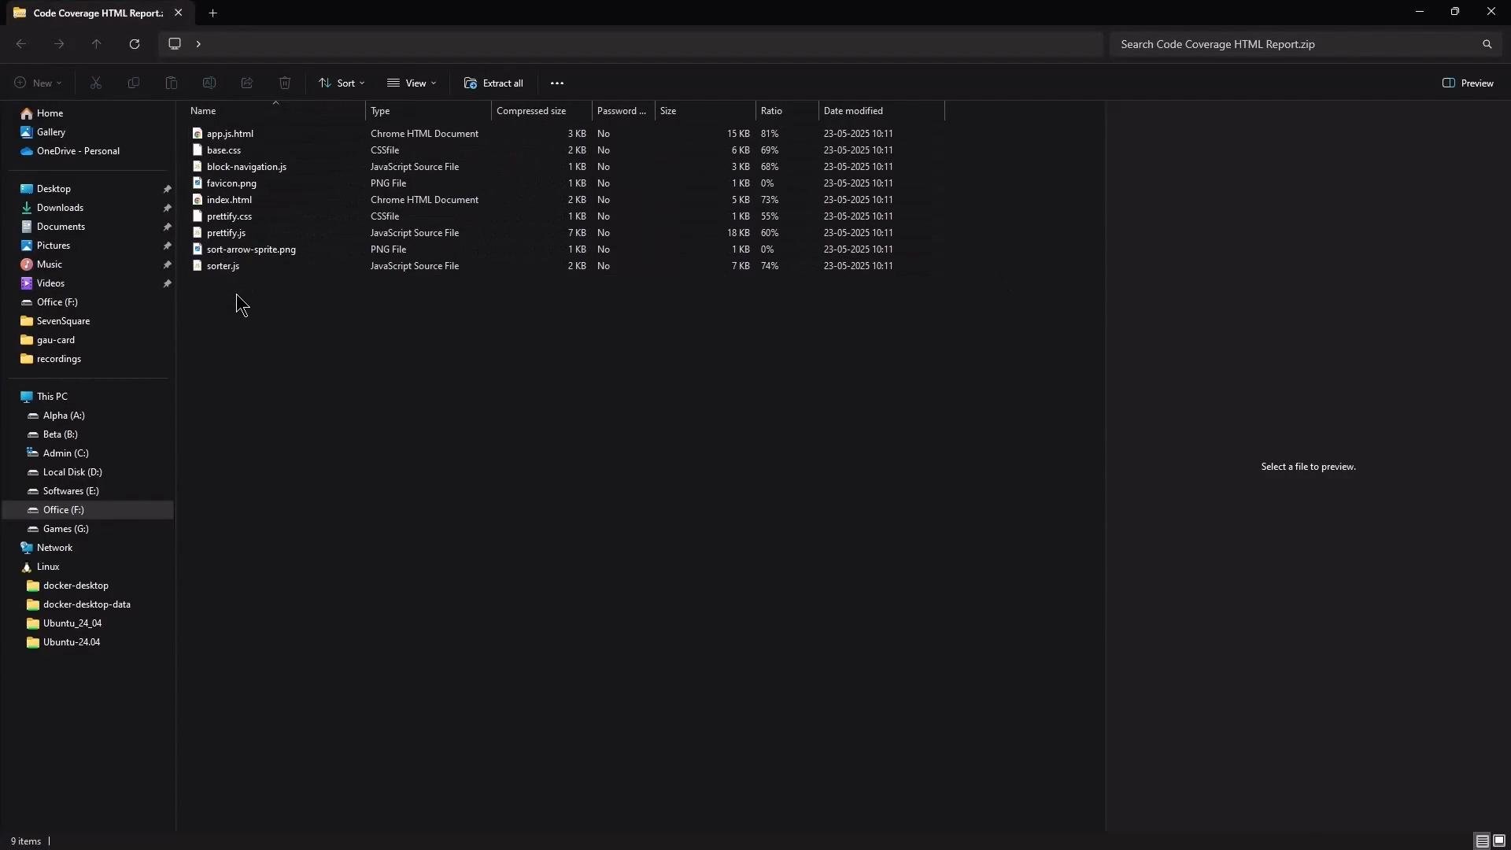Open the View dropdown menu
The width and height of the screenshot is (1511, 850).
pyautogui.click(x=412, y=83)
